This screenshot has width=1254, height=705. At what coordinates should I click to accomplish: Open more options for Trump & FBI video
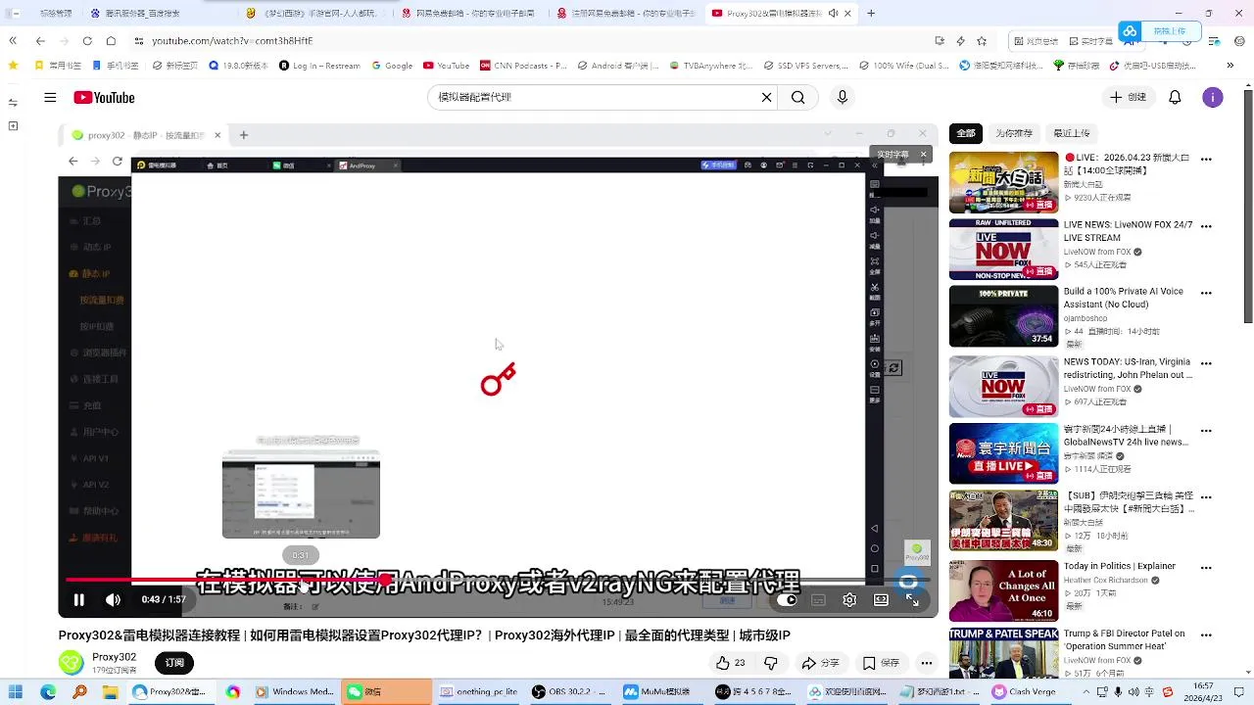pyautogui.click(x=1206, y=634)
